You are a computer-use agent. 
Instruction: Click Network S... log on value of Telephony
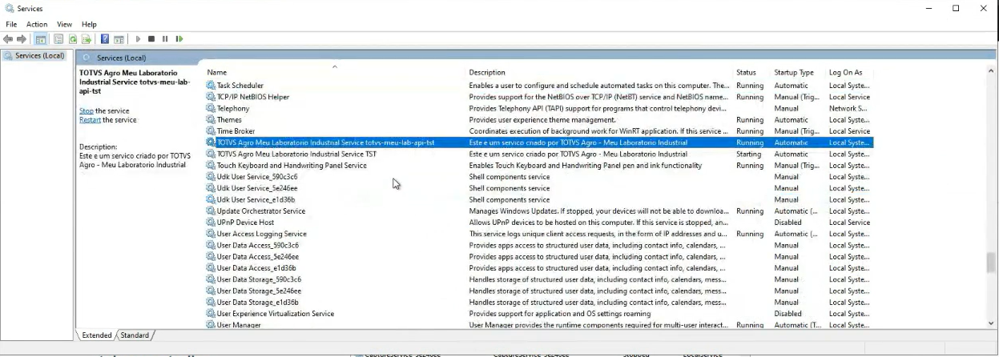(848, 108)
